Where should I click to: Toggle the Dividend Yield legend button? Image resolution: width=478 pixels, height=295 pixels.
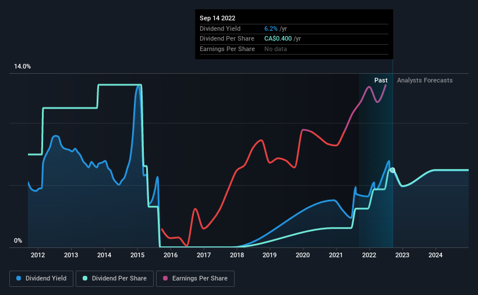point(41,279)
